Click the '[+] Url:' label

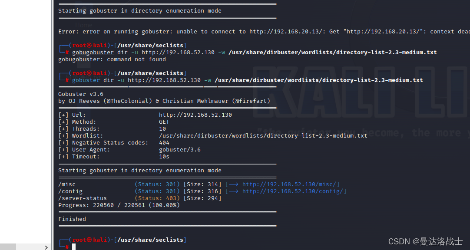(x=72, y=115)
